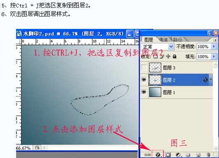Add a layer mask

(x=168, y=155)
